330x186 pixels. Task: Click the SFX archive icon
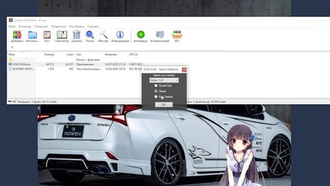(177, 35)
